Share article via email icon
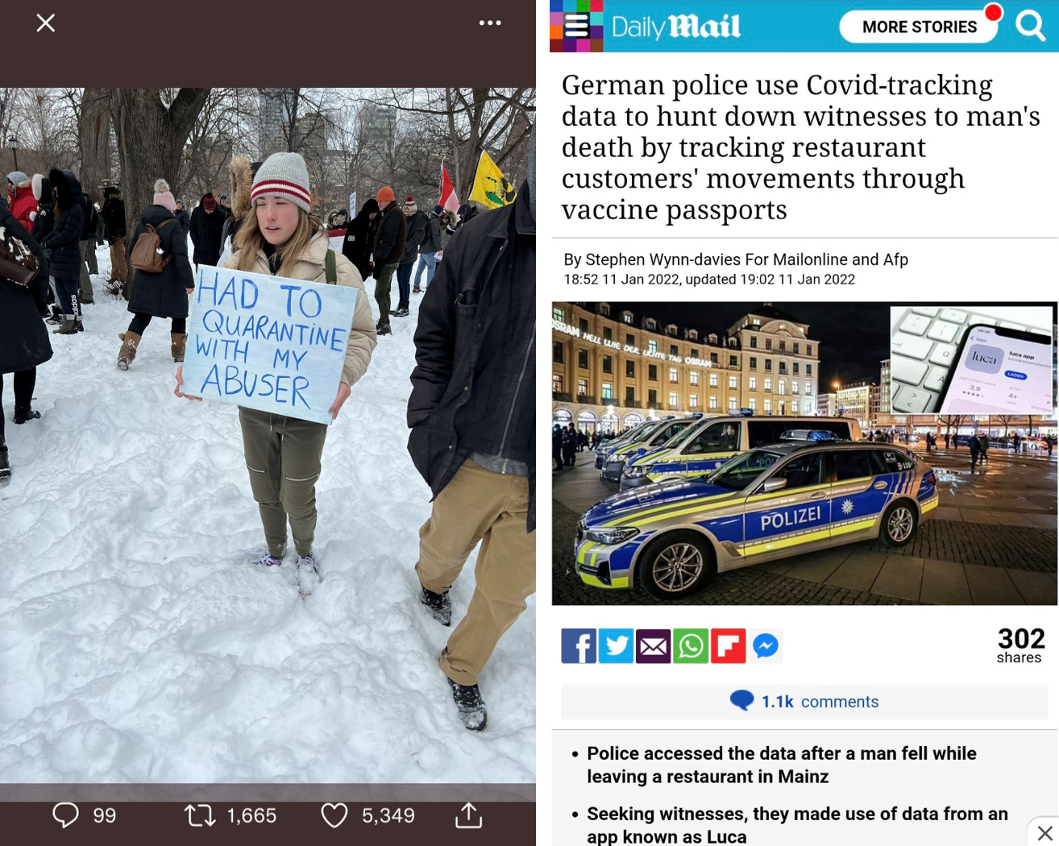Viewport: 1059px width, 846px height. coord(653,646)
